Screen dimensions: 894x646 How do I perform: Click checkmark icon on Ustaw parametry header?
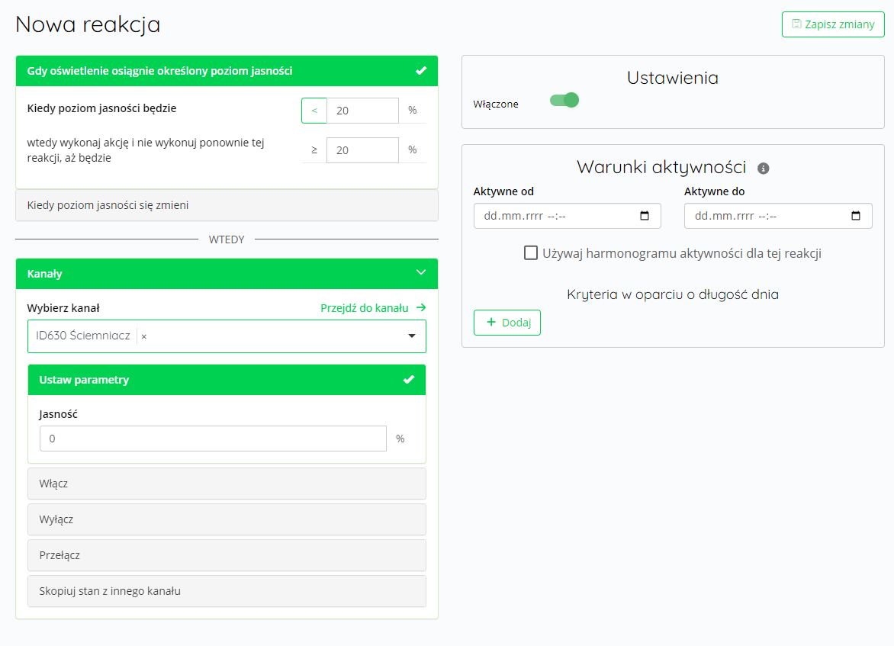(x=409, y=380)
